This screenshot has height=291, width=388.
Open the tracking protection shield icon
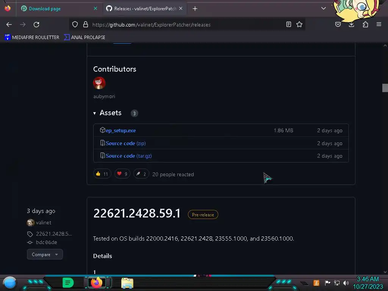click(x=75, y=24)
